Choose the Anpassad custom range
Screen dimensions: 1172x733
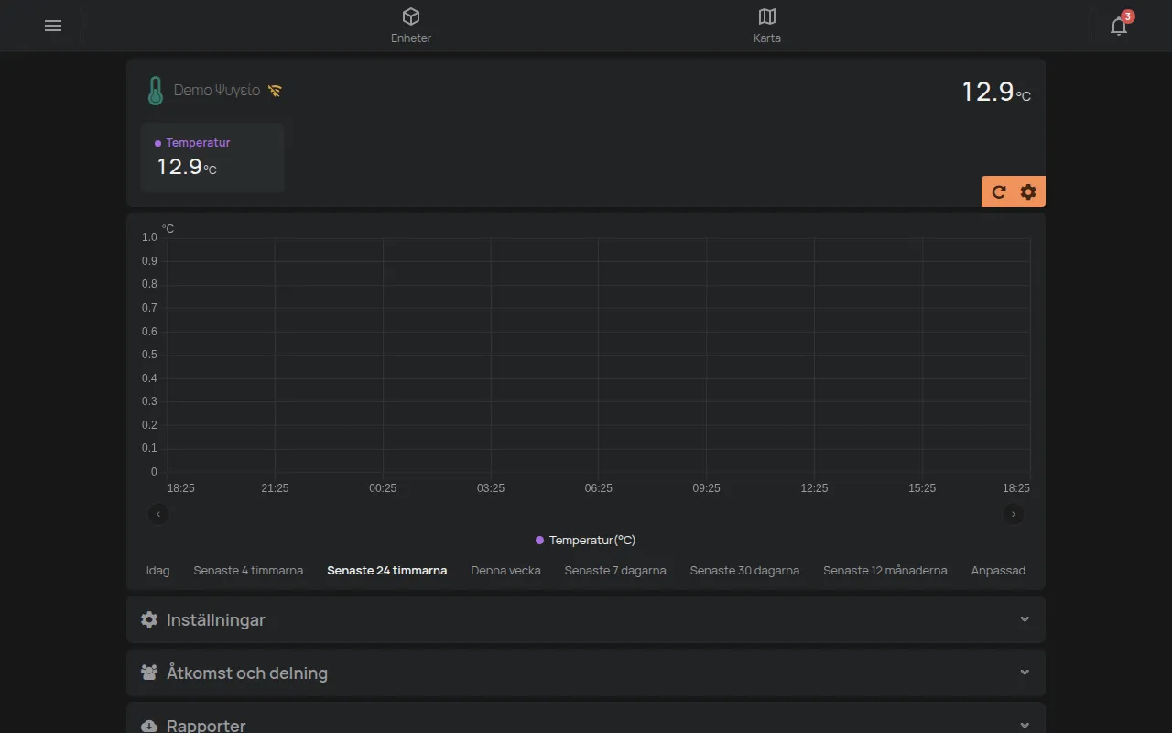(998, 570)
